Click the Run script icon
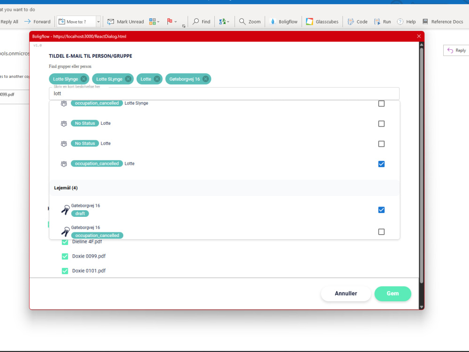 coord(377,22)
